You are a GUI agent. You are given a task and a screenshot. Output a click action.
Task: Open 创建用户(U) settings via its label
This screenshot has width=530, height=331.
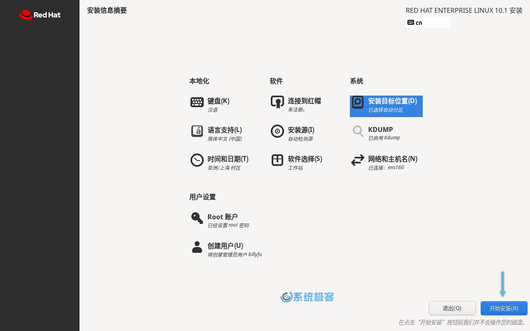225,246
